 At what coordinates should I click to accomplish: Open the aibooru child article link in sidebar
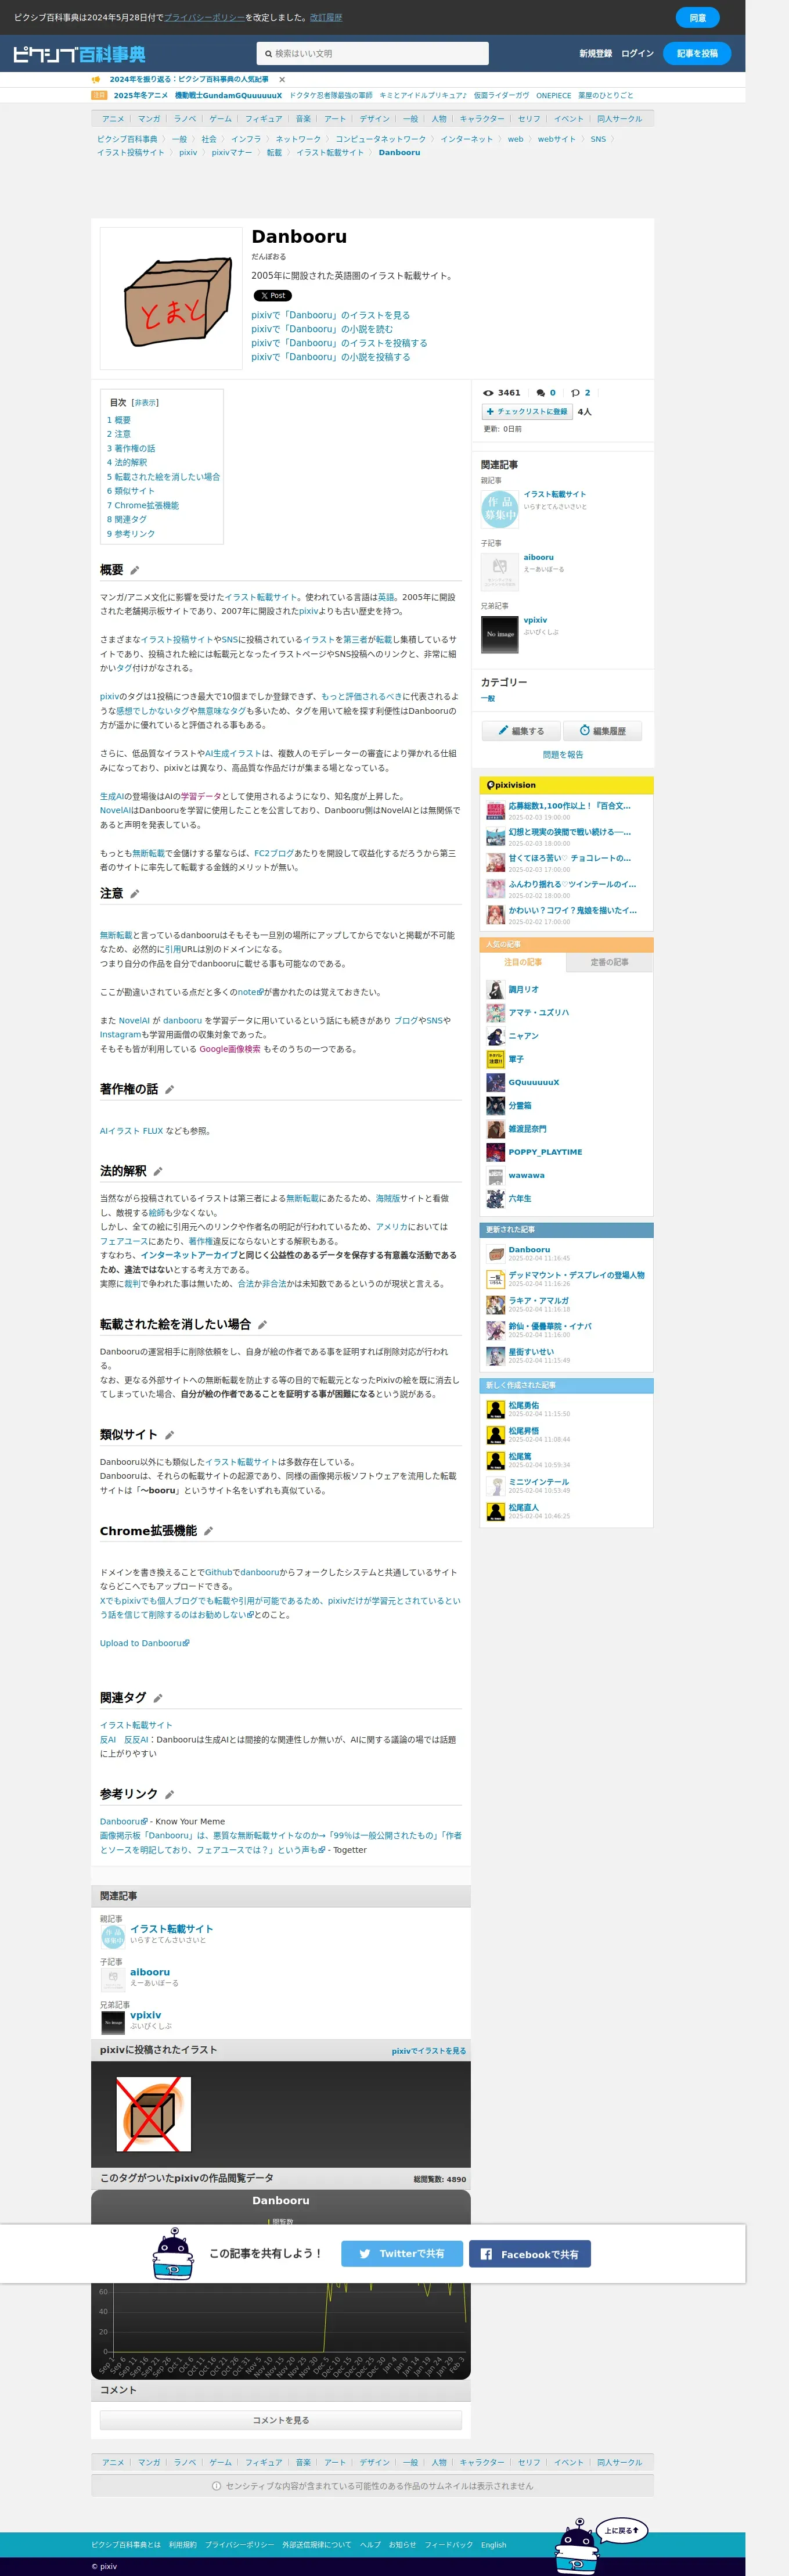(x=538, y=558)
